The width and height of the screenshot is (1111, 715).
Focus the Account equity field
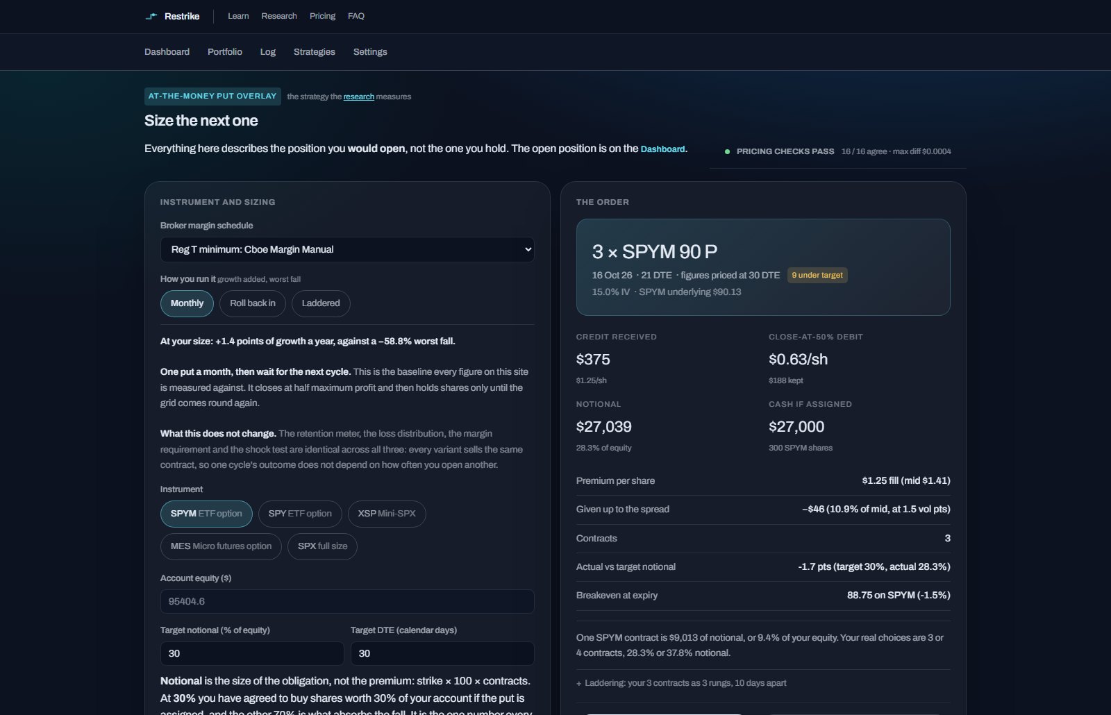pos(347,601)
